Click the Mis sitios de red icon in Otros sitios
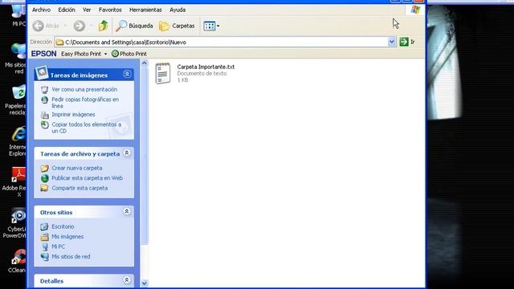Screen dimensions: 514x289 pyautogui.click(x=45, y=257)
